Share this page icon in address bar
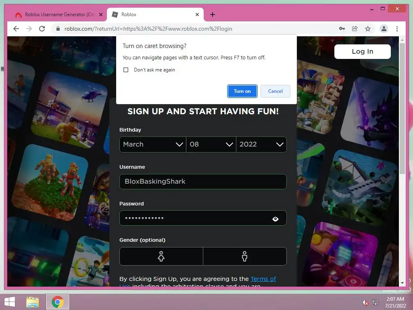413x310 pixels. tap(355, 29)
